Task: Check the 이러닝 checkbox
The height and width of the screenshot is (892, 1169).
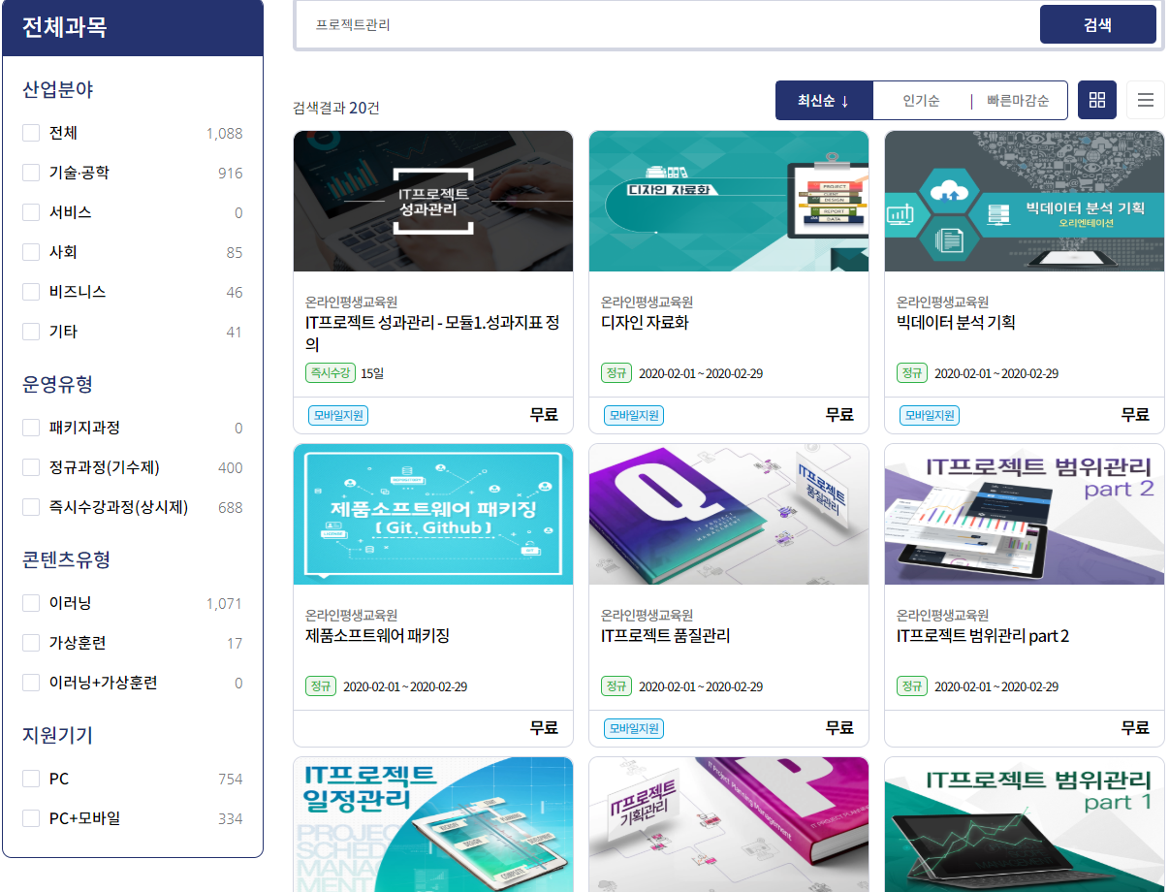Action: tap(31, 603)
